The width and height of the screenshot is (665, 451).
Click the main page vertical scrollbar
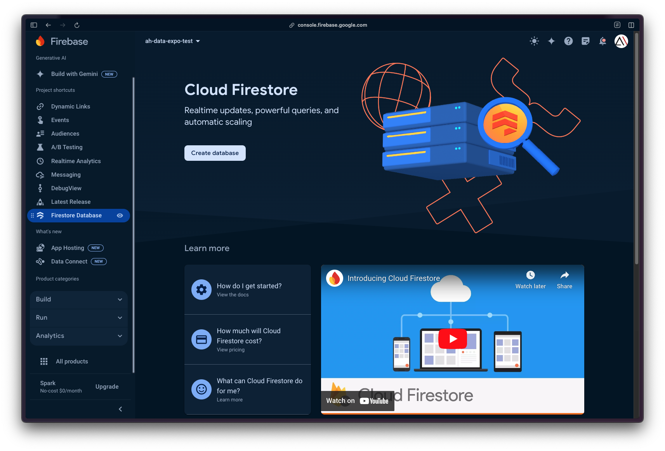636,148
